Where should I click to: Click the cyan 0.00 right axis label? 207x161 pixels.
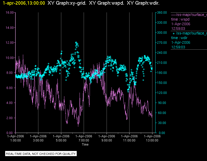point(162,133)
